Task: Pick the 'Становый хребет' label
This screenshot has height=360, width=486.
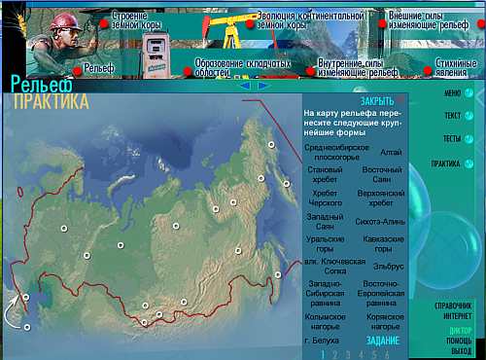Action: pos(325,174)
